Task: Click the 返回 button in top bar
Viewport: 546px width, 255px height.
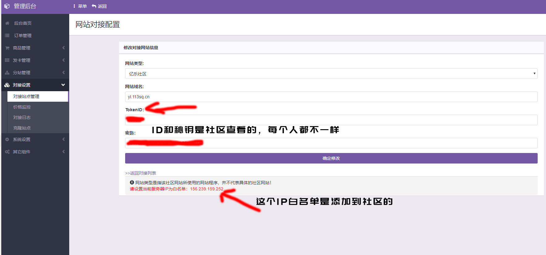Action: [x=99, y=6]
